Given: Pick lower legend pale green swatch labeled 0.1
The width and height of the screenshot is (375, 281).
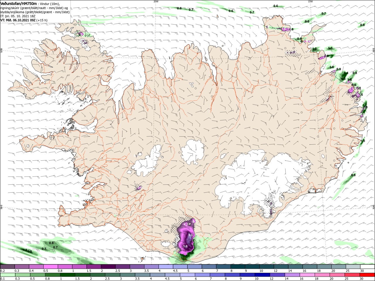Looking at the screenshot, I should (7, 275).
